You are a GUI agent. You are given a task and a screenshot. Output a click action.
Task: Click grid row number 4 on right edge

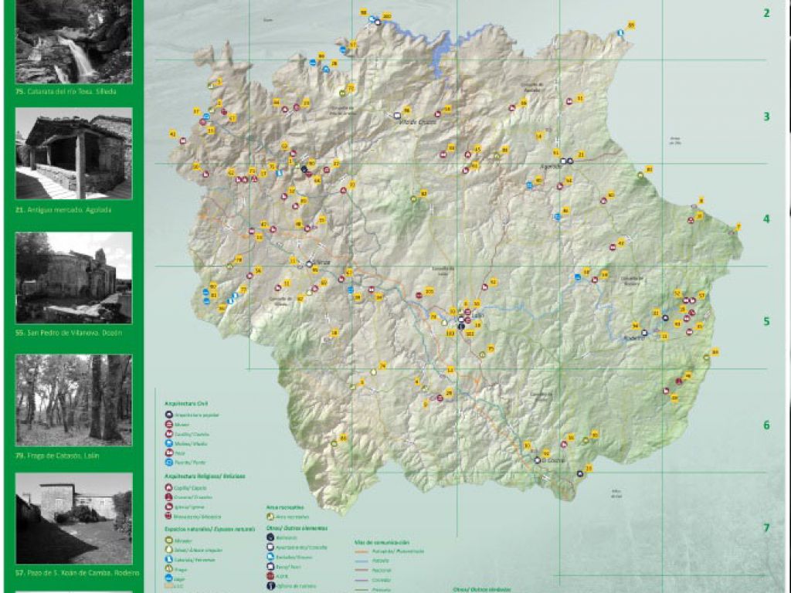click(766, 219)
